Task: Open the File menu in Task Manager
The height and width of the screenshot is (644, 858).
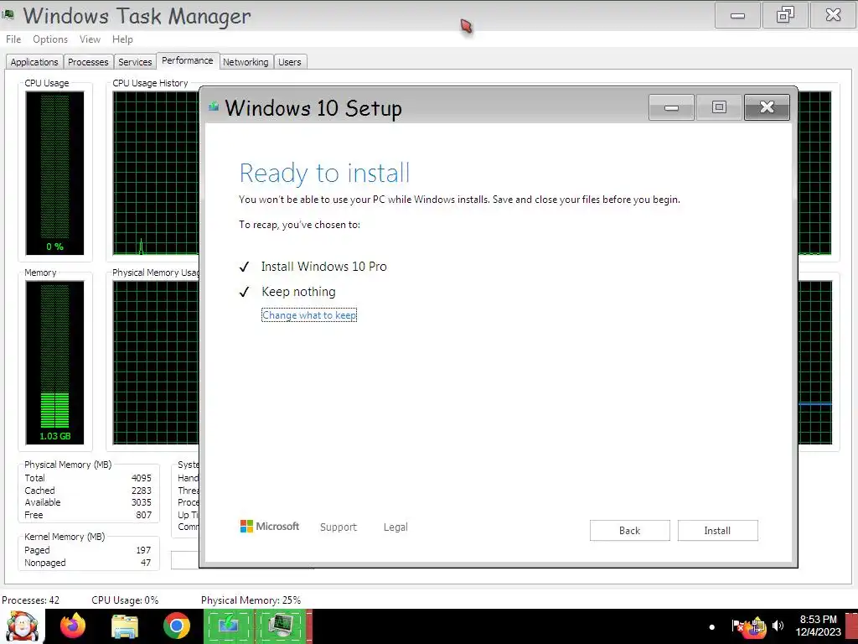Action: point(13,39)
